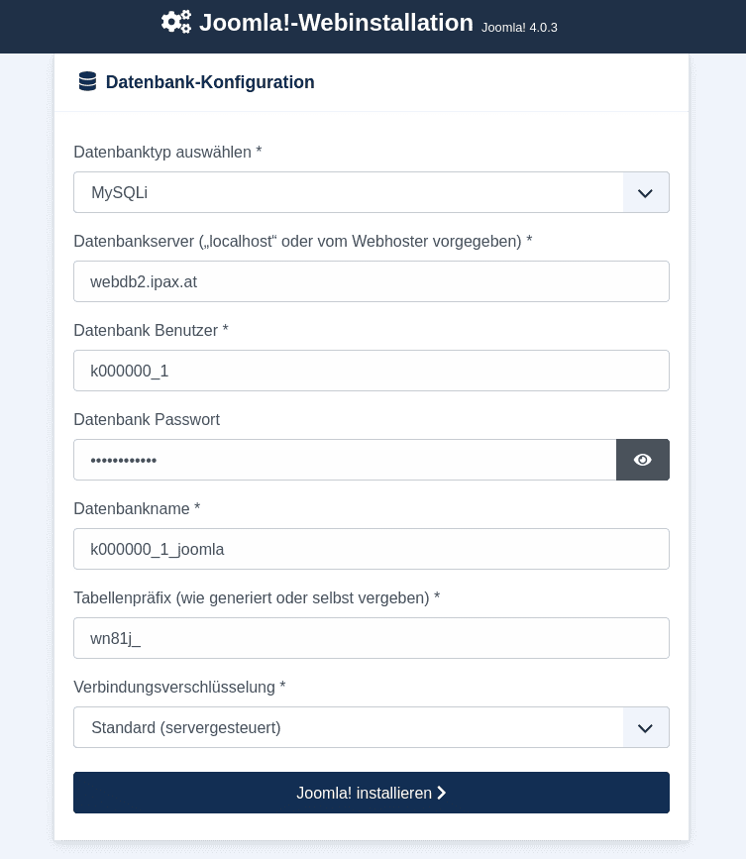Click the Datenbank Benutzer input field

[x=372, y=371]
